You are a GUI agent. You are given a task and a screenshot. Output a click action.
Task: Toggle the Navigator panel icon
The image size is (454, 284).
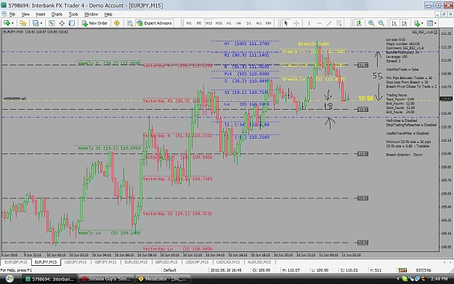(71, 23)
